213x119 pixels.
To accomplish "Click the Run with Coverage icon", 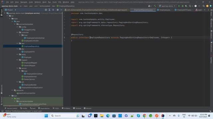I will (186, 6).
